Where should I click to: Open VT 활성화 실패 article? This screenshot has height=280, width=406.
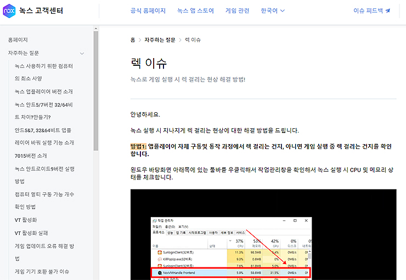[31, 233]
